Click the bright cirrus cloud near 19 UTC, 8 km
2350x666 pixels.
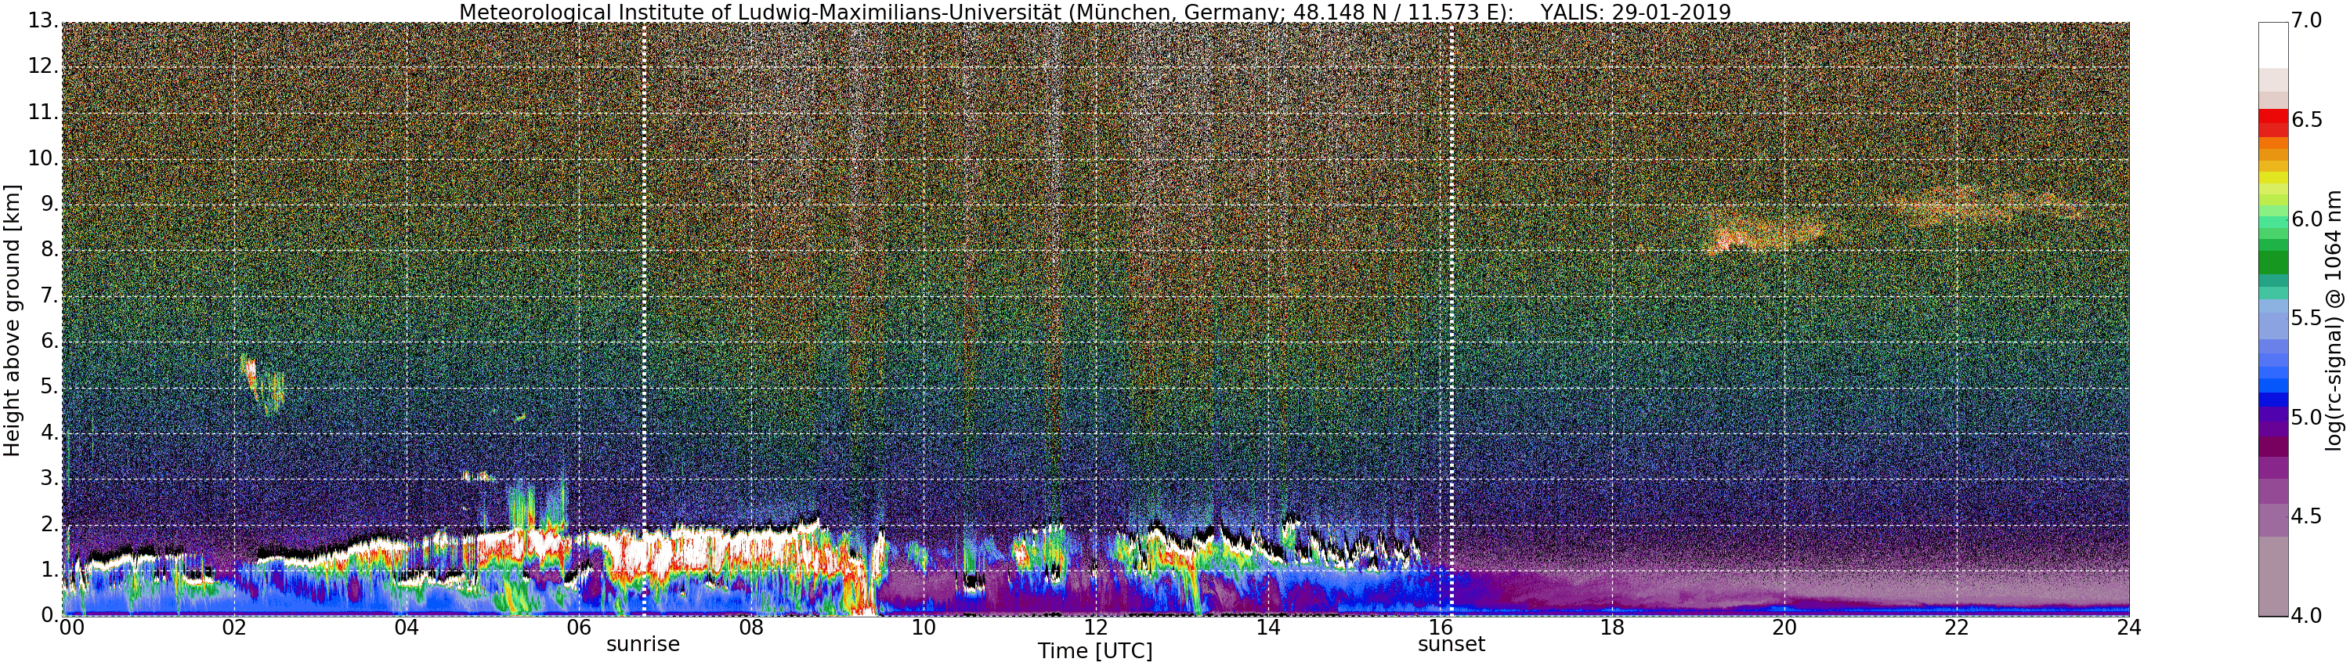click(x=1765, y=237)
